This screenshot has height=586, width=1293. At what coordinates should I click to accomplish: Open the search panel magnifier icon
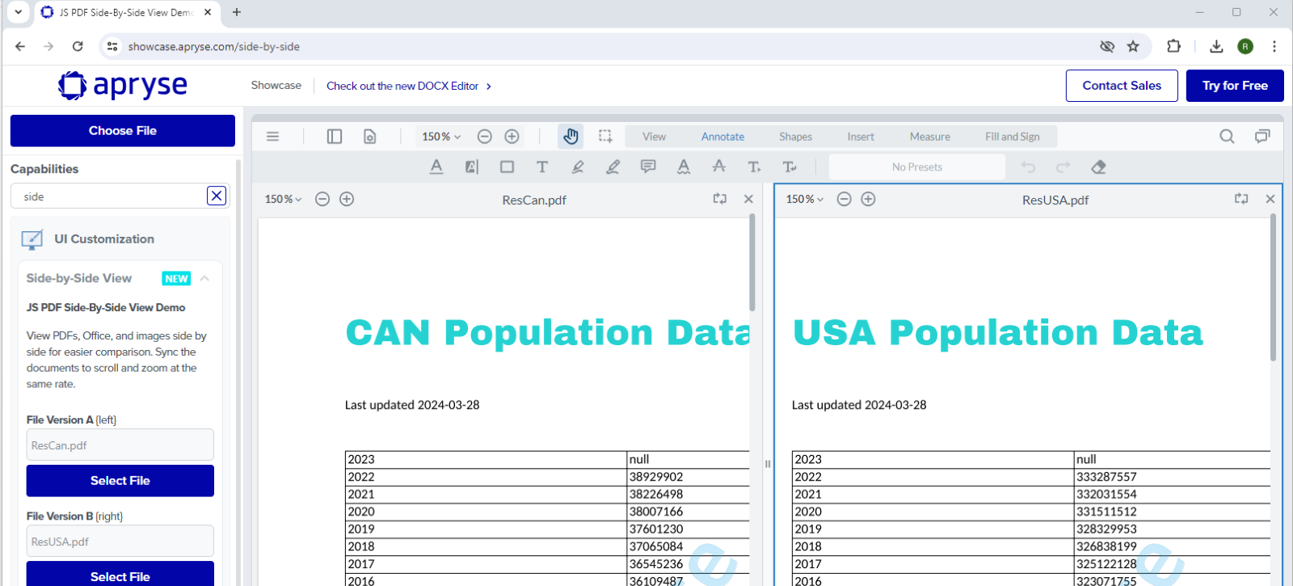(1227, 137)
